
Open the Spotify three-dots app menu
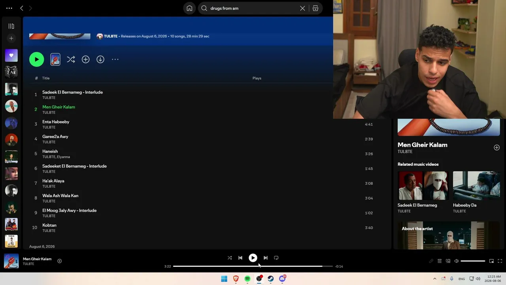coord(9,8)
